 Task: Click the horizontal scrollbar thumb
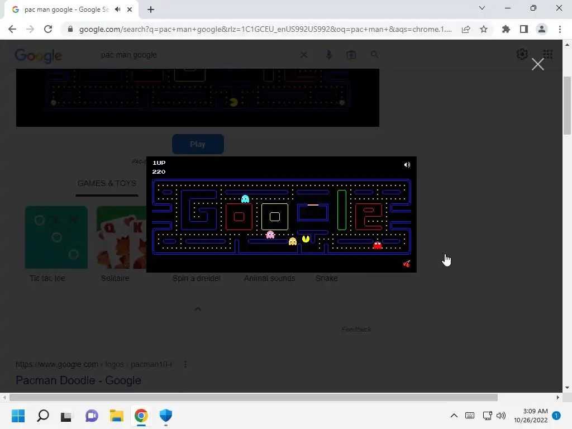coord(254,397)
